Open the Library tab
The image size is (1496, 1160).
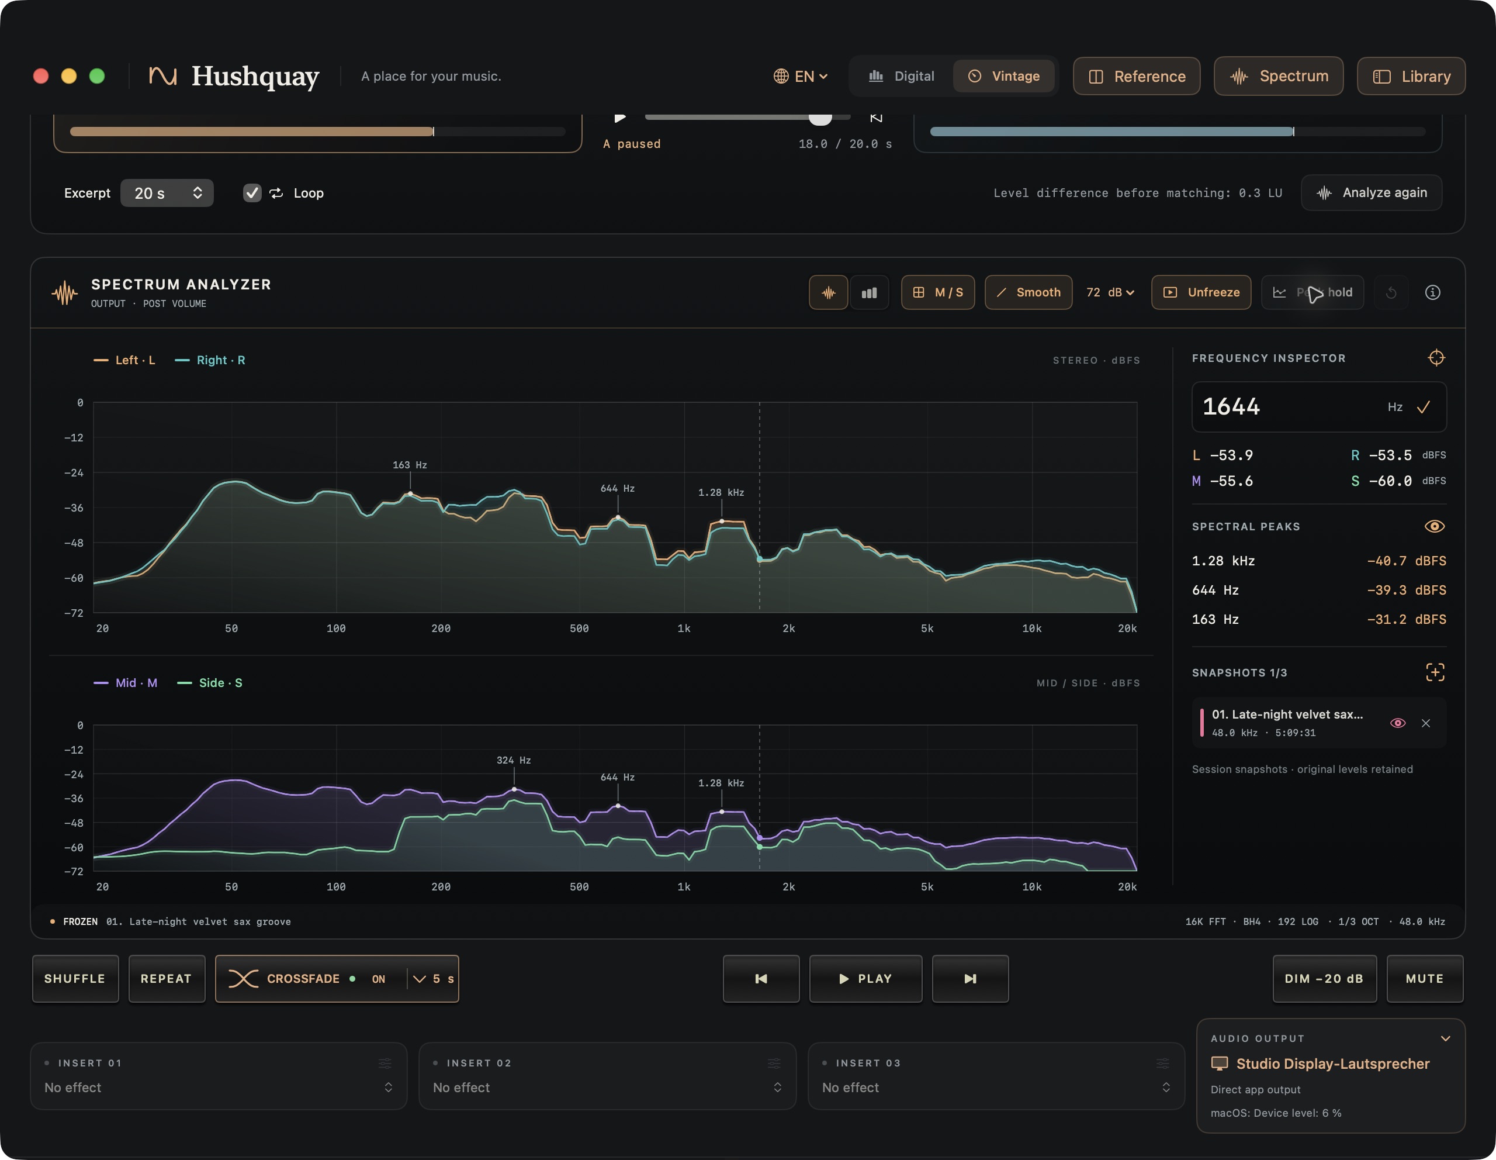pos(1411,76)
